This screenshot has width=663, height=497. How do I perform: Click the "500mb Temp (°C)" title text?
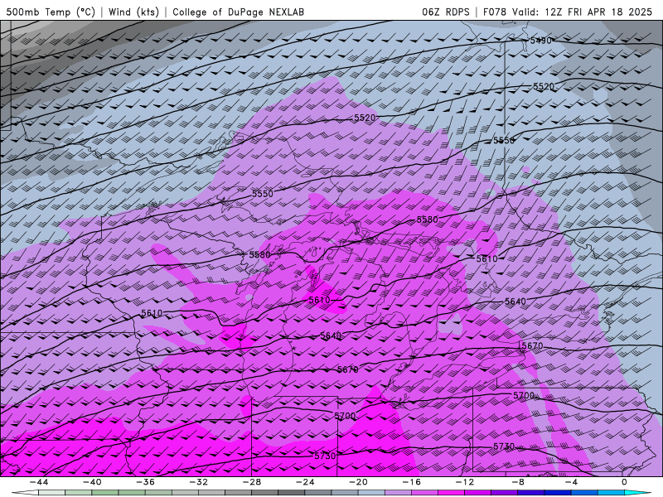pyautogui.click(x=51, y=12)
